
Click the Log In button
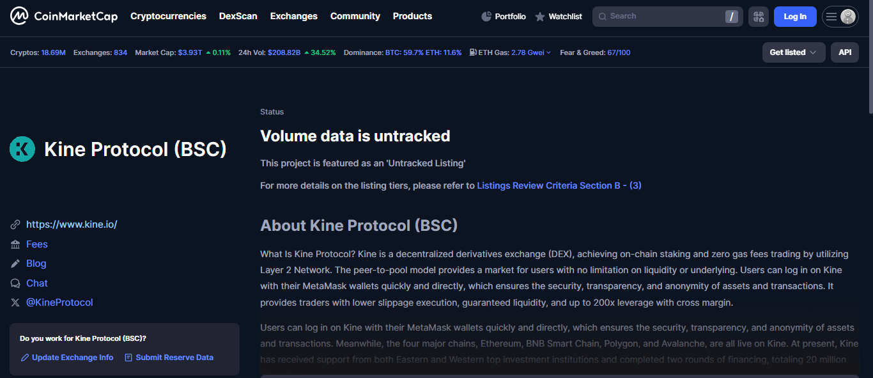[x=795, y=17]
